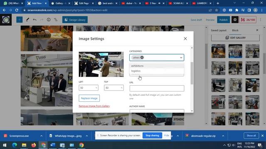Show hidden system tray icons
This screenshot has height=149, width=266.
click(224, 145)
